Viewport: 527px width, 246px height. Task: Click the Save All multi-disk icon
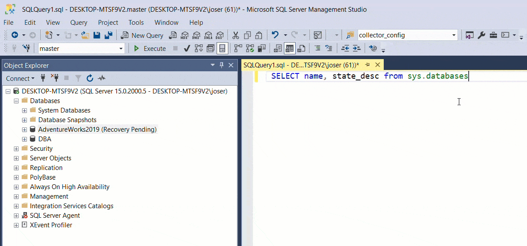point(109,35)
